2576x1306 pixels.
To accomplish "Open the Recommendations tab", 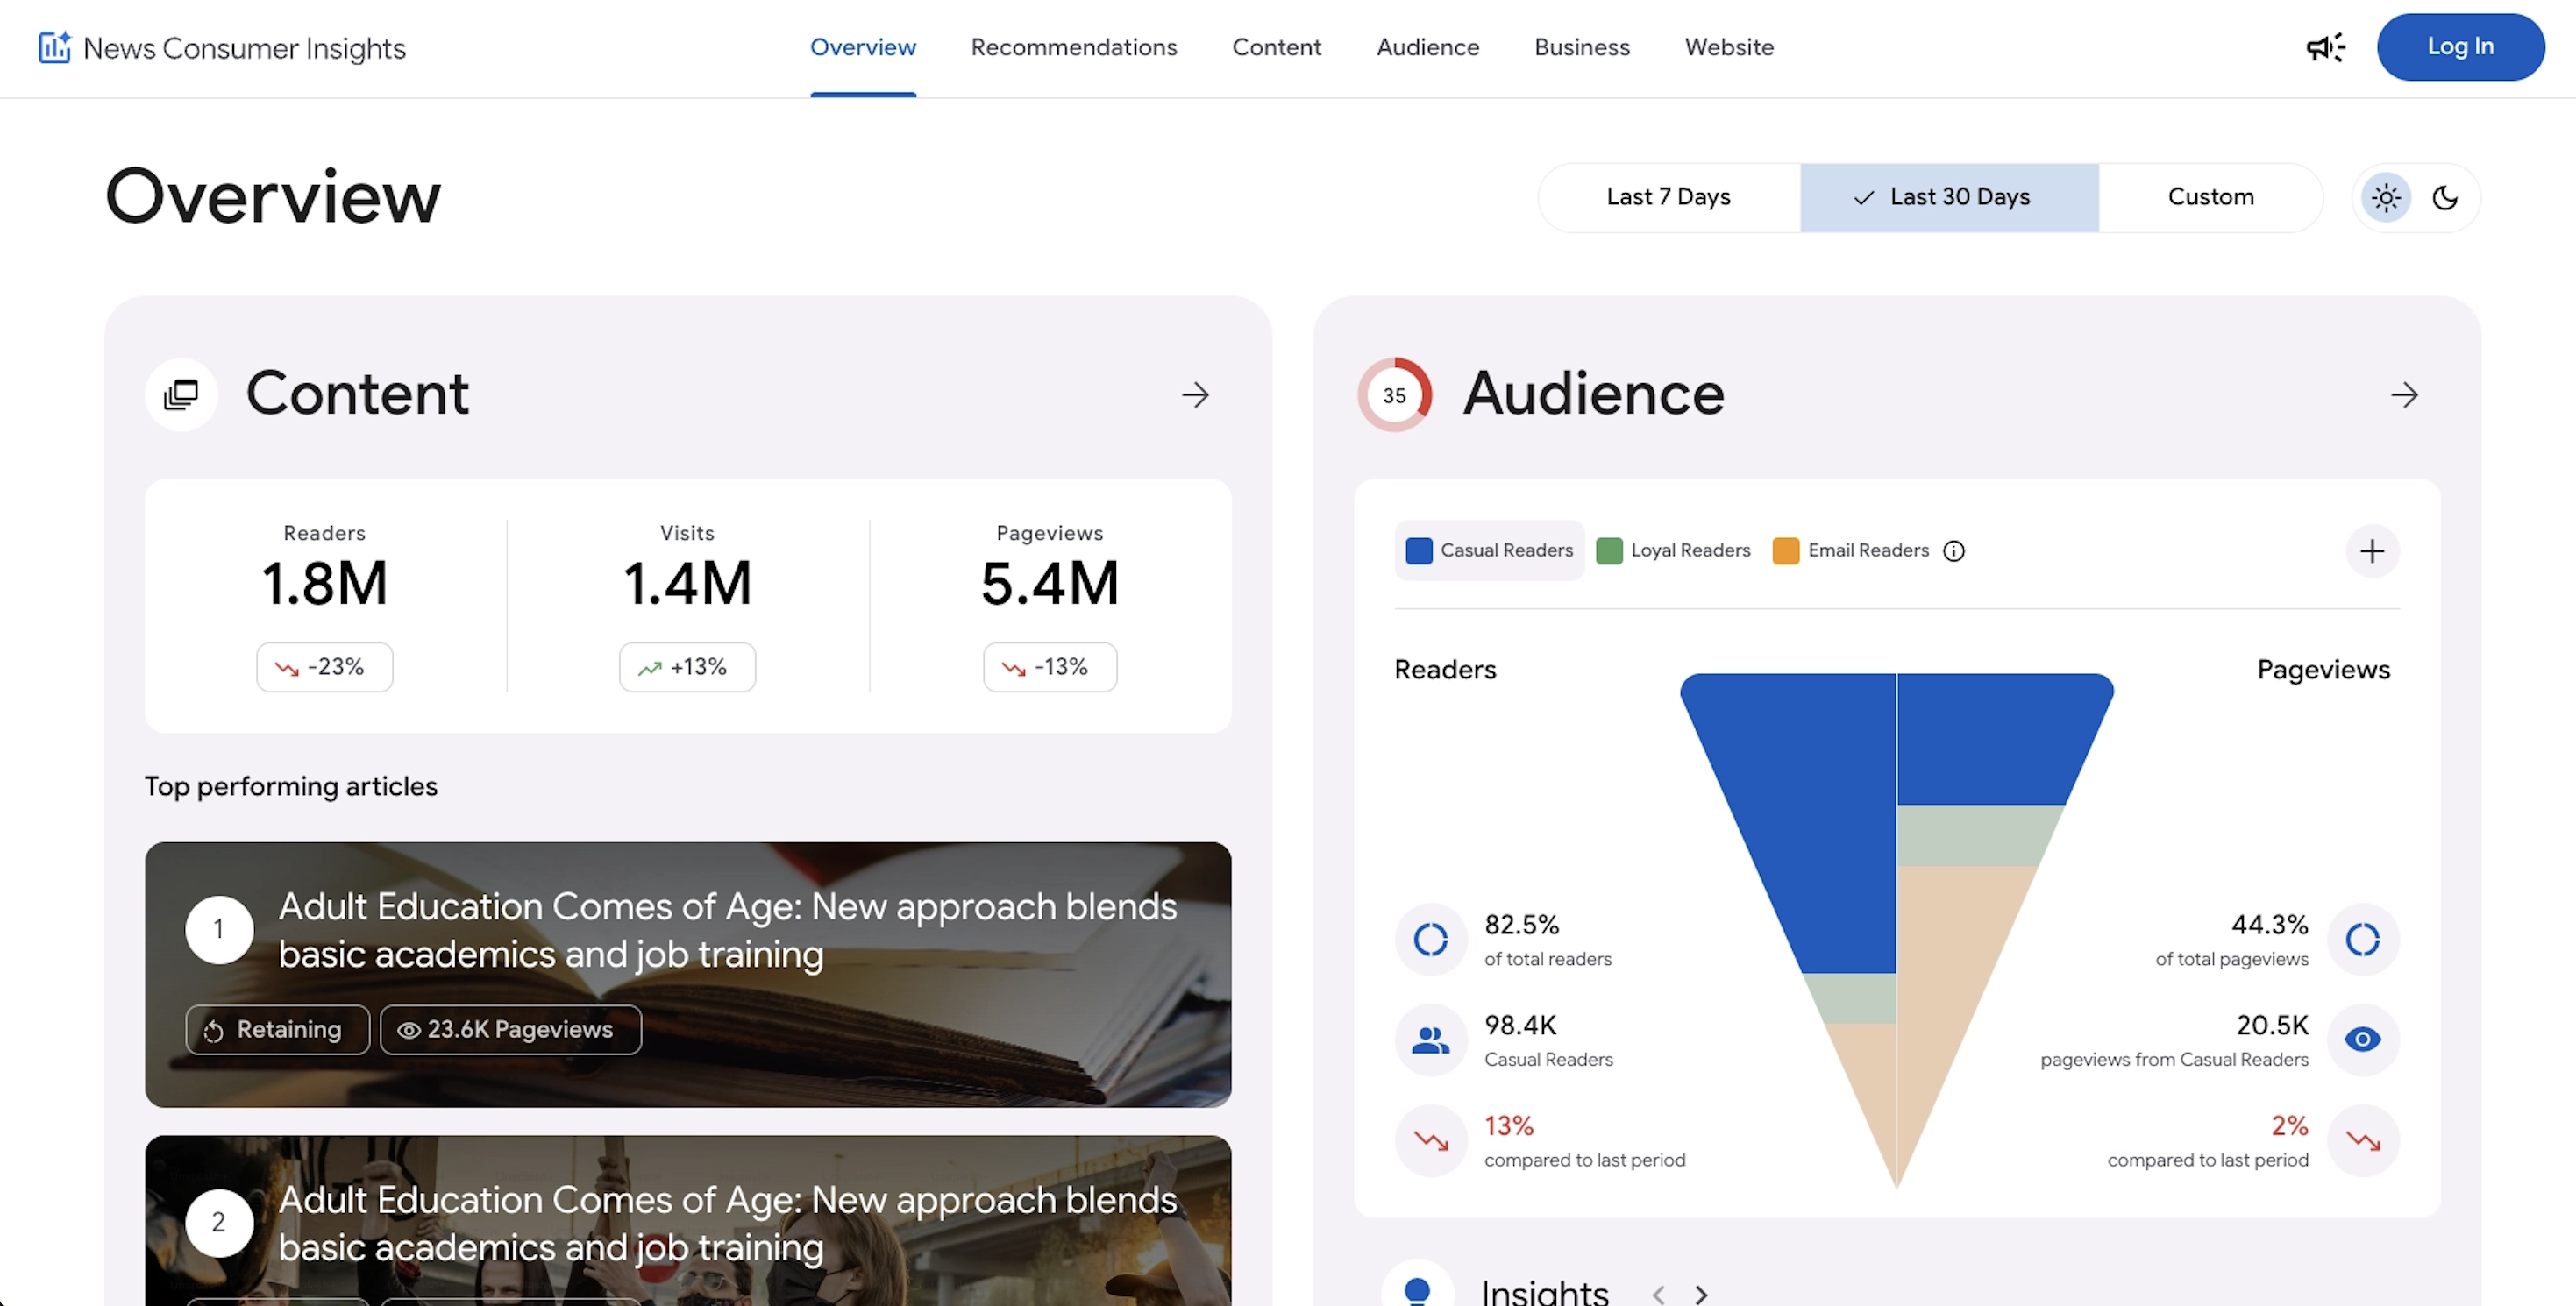I will (x=1074, y=47).
